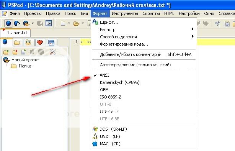Open the Настройки menu
Image resolution: width=235 pixels, height=151 pixels.
[189, 13]
